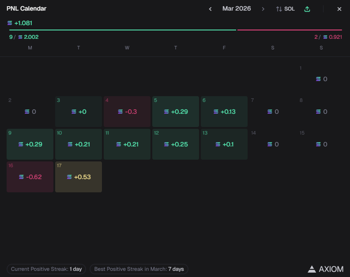This screenshot has height=277, width=350.
Task: Select day 15 with value 0
Action: (x=321, y=144)
